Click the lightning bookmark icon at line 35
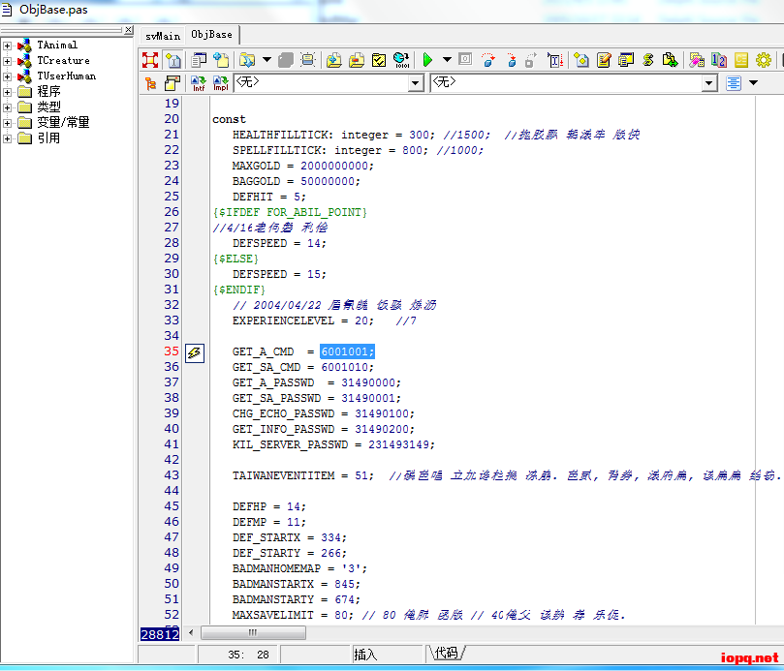 point(194,352)
